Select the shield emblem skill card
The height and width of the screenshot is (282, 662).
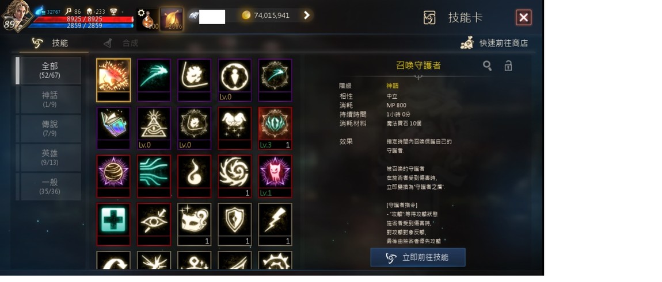[235, 224]
